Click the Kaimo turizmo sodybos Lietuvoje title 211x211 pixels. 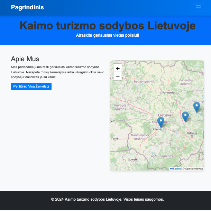[x=107, y=26]
